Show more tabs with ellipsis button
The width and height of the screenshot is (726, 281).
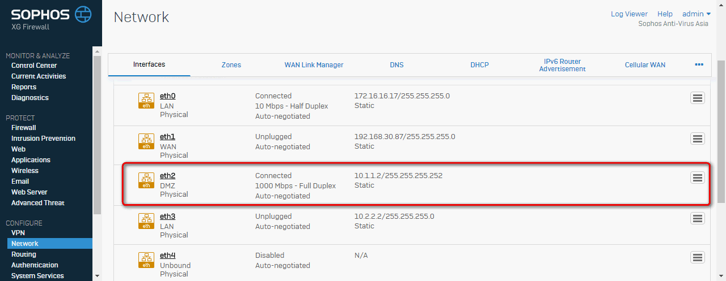point(699,65)
